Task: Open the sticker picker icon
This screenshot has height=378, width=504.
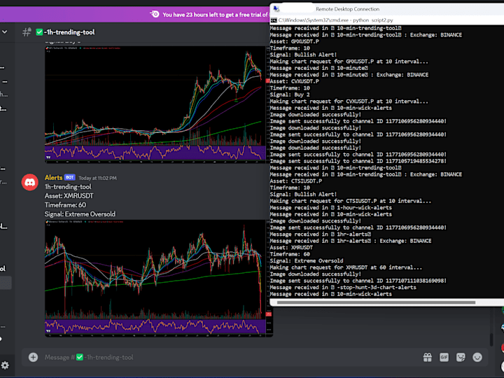Action: pos(461,357)
